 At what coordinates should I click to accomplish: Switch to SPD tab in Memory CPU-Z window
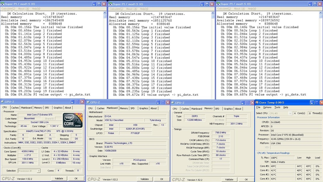217,109
